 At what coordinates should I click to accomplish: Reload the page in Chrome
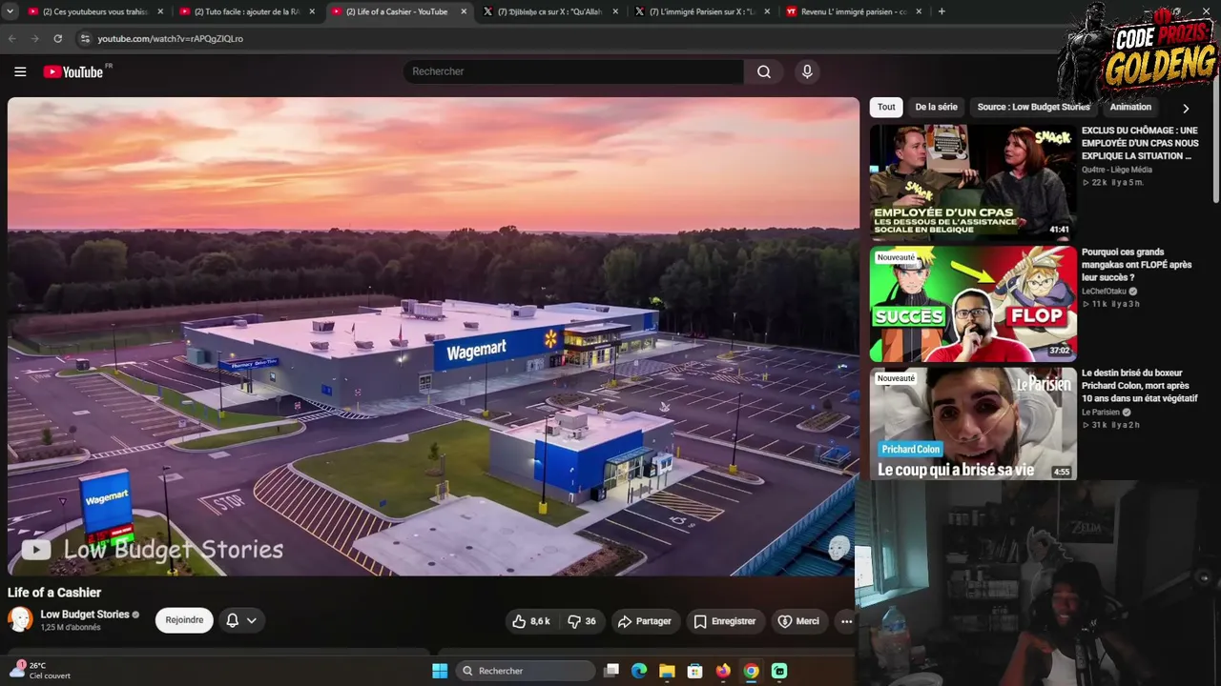point(58,38)
